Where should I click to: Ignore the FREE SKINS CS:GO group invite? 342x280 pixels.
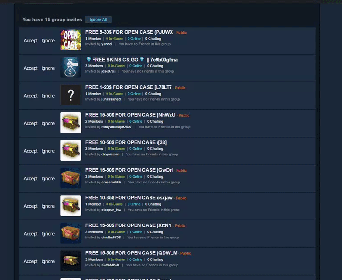pyautogui.click(x=48, y=68)
